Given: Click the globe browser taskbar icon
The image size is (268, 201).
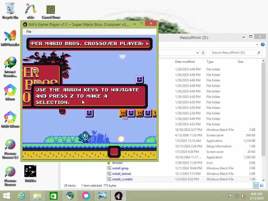Looking at the screenshot, I should [x=70, y=196].
